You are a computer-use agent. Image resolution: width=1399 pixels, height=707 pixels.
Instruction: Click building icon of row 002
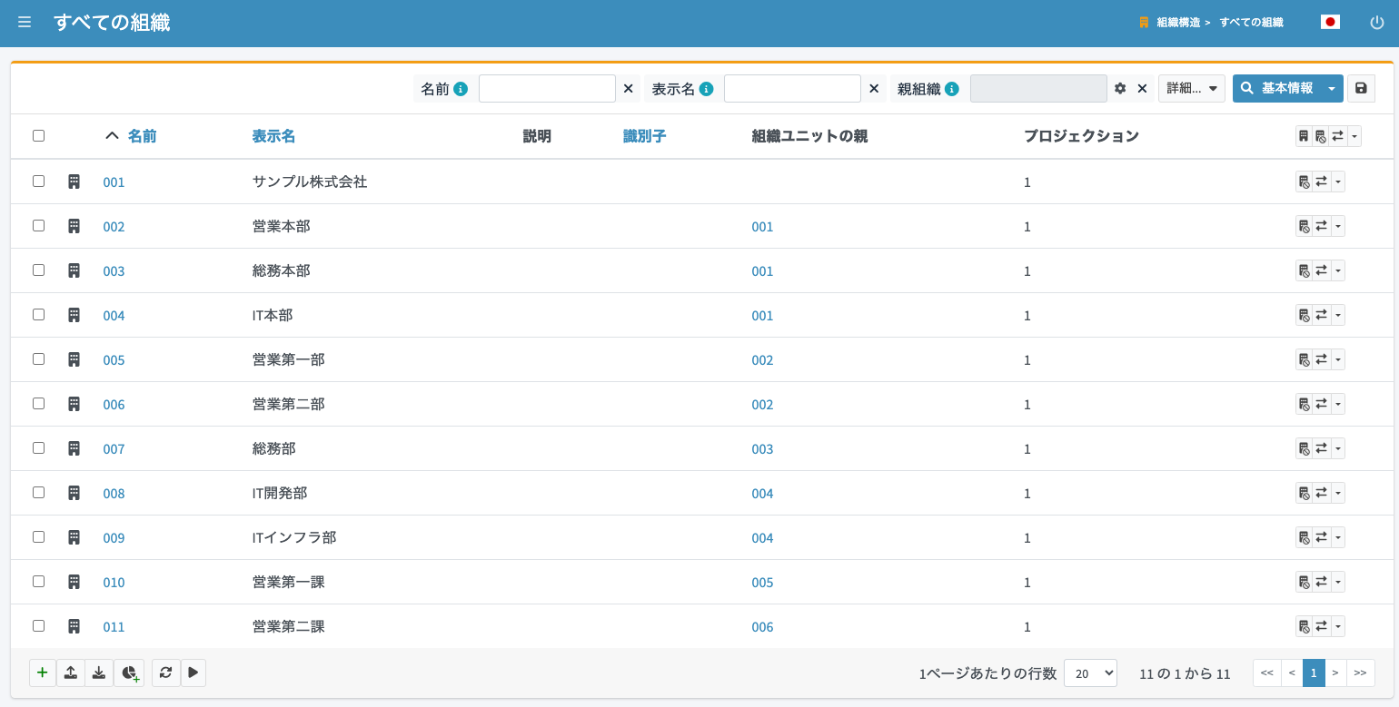point(74,226)
